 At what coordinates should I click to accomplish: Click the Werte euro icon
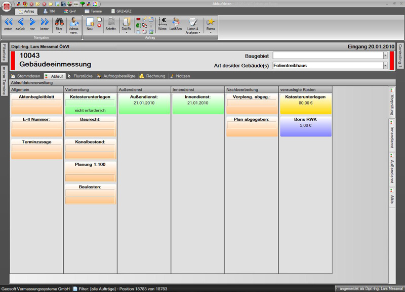click(163, 23)
